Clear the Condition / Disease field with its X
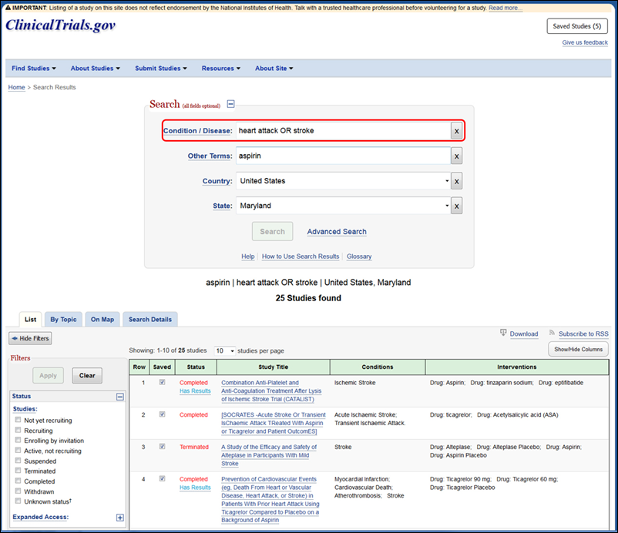 click(456, 131)
